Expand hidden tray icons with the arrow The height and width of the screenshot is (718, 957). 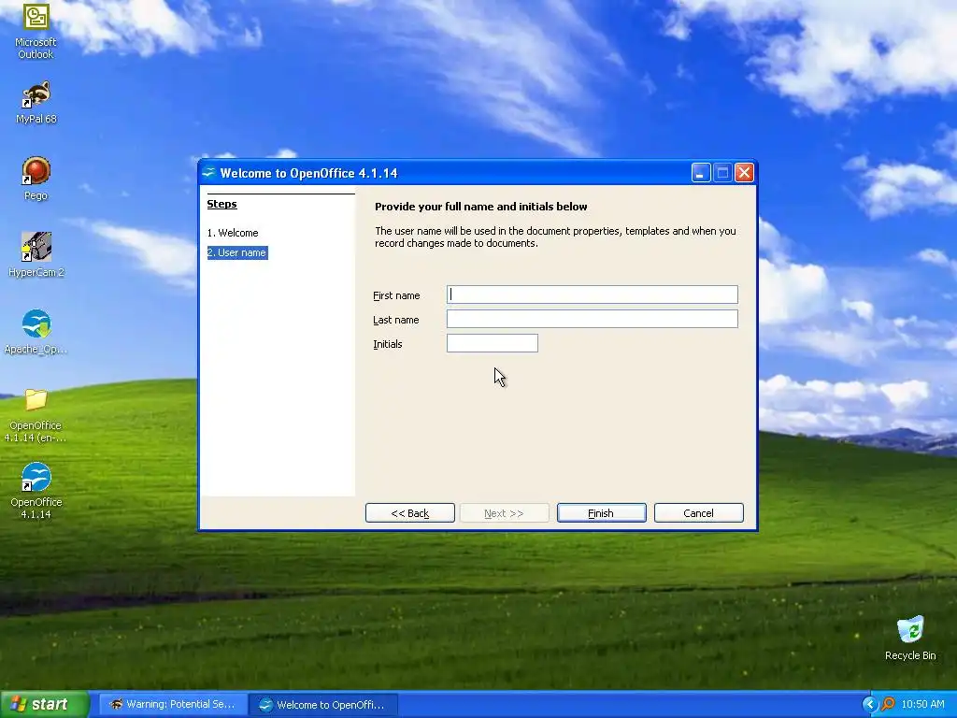[x=869, y=704]
